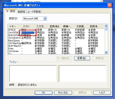Click the key list scroll down arrow
The width and height of the screenshot is (115, 99).
click(106, 52)
